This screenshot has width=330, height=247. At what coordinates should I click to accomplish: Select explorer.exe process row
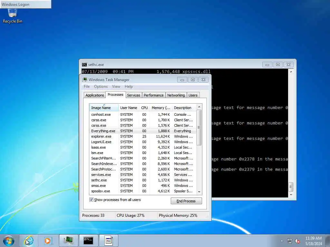pos(143,136)
